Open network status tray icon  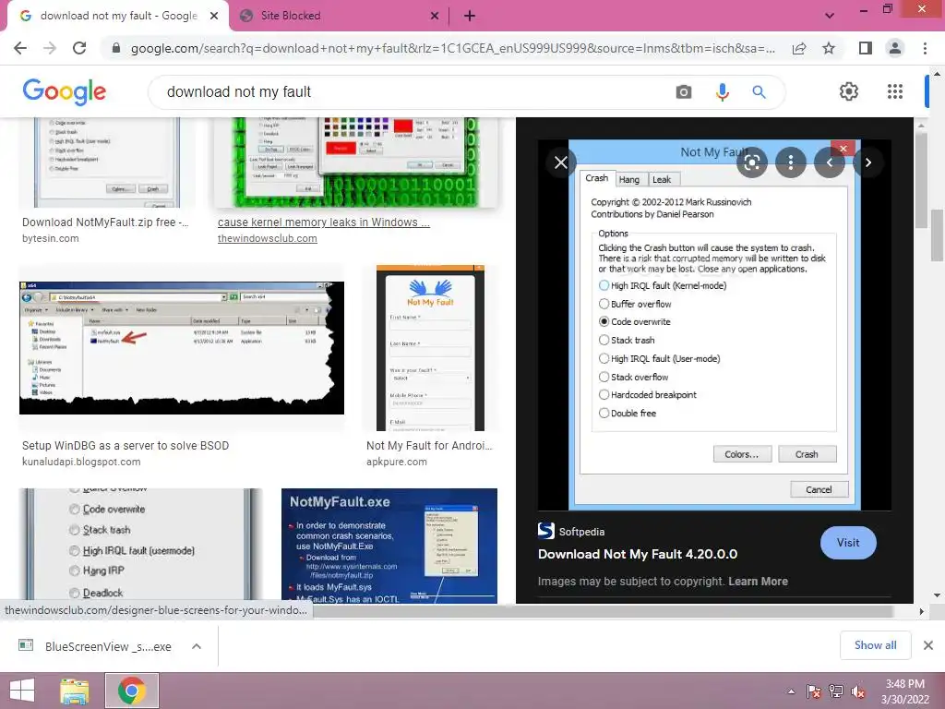[x=835, y=691]
